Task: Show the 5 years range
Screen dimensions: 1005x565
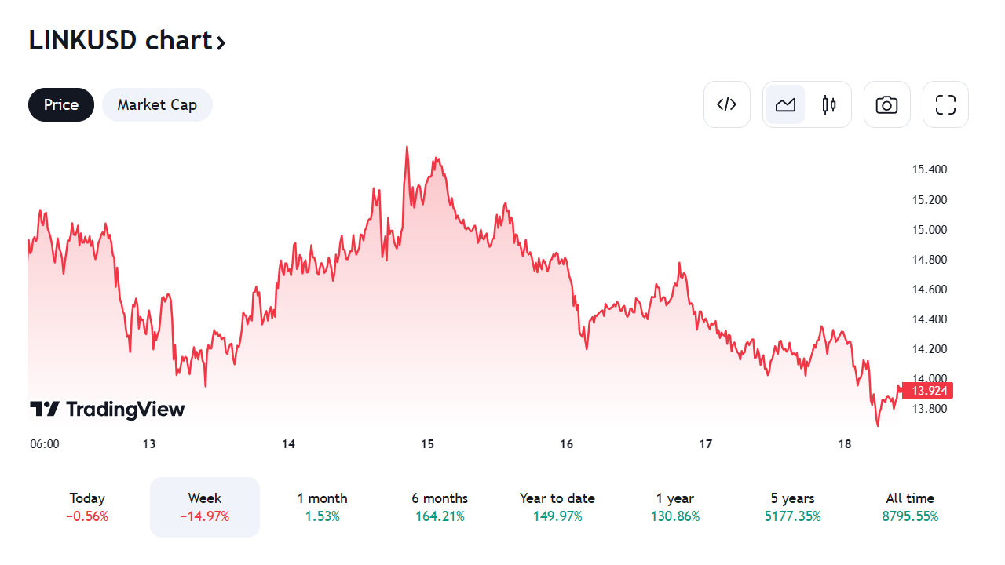Action: point(793,507)
